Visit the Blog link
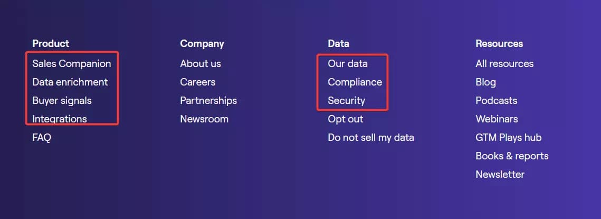Image resolution: width=601 pixels, height=219 pixels. coord(485,82)
